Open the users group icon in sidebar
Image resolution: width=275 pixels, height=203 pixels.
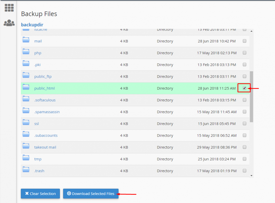coord(9,23)
